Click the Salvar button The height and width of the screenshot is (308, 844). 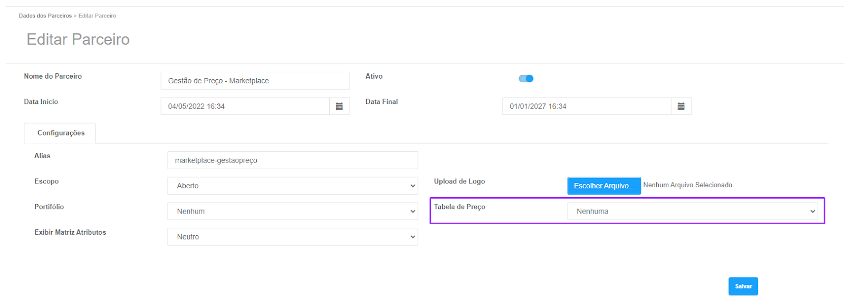coord(743,286)
